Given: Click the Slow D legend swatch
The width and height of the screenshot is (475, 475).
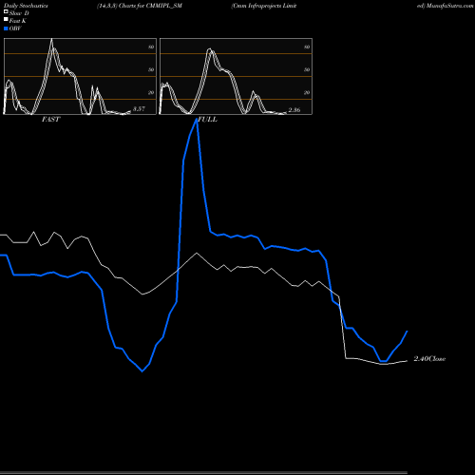Looking at the screenshot, I should point(6,11).
